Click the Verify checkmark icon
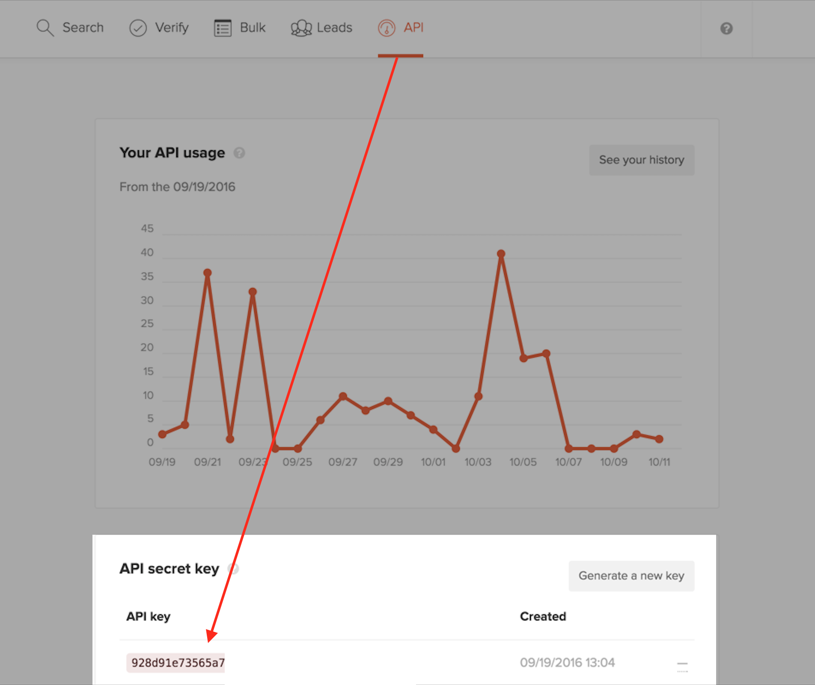This screenshot has height=685, width=815. point(138,28)
